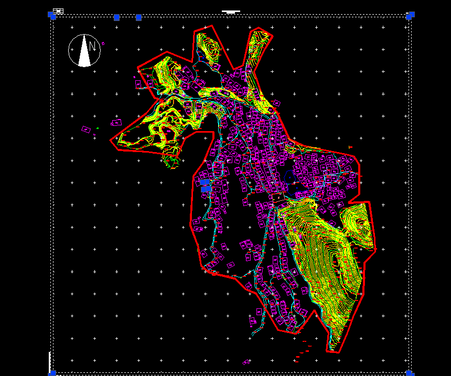Click the tiny magenta square right of the north arrow
The image size is (451, 376).
(x=103, y=44)
